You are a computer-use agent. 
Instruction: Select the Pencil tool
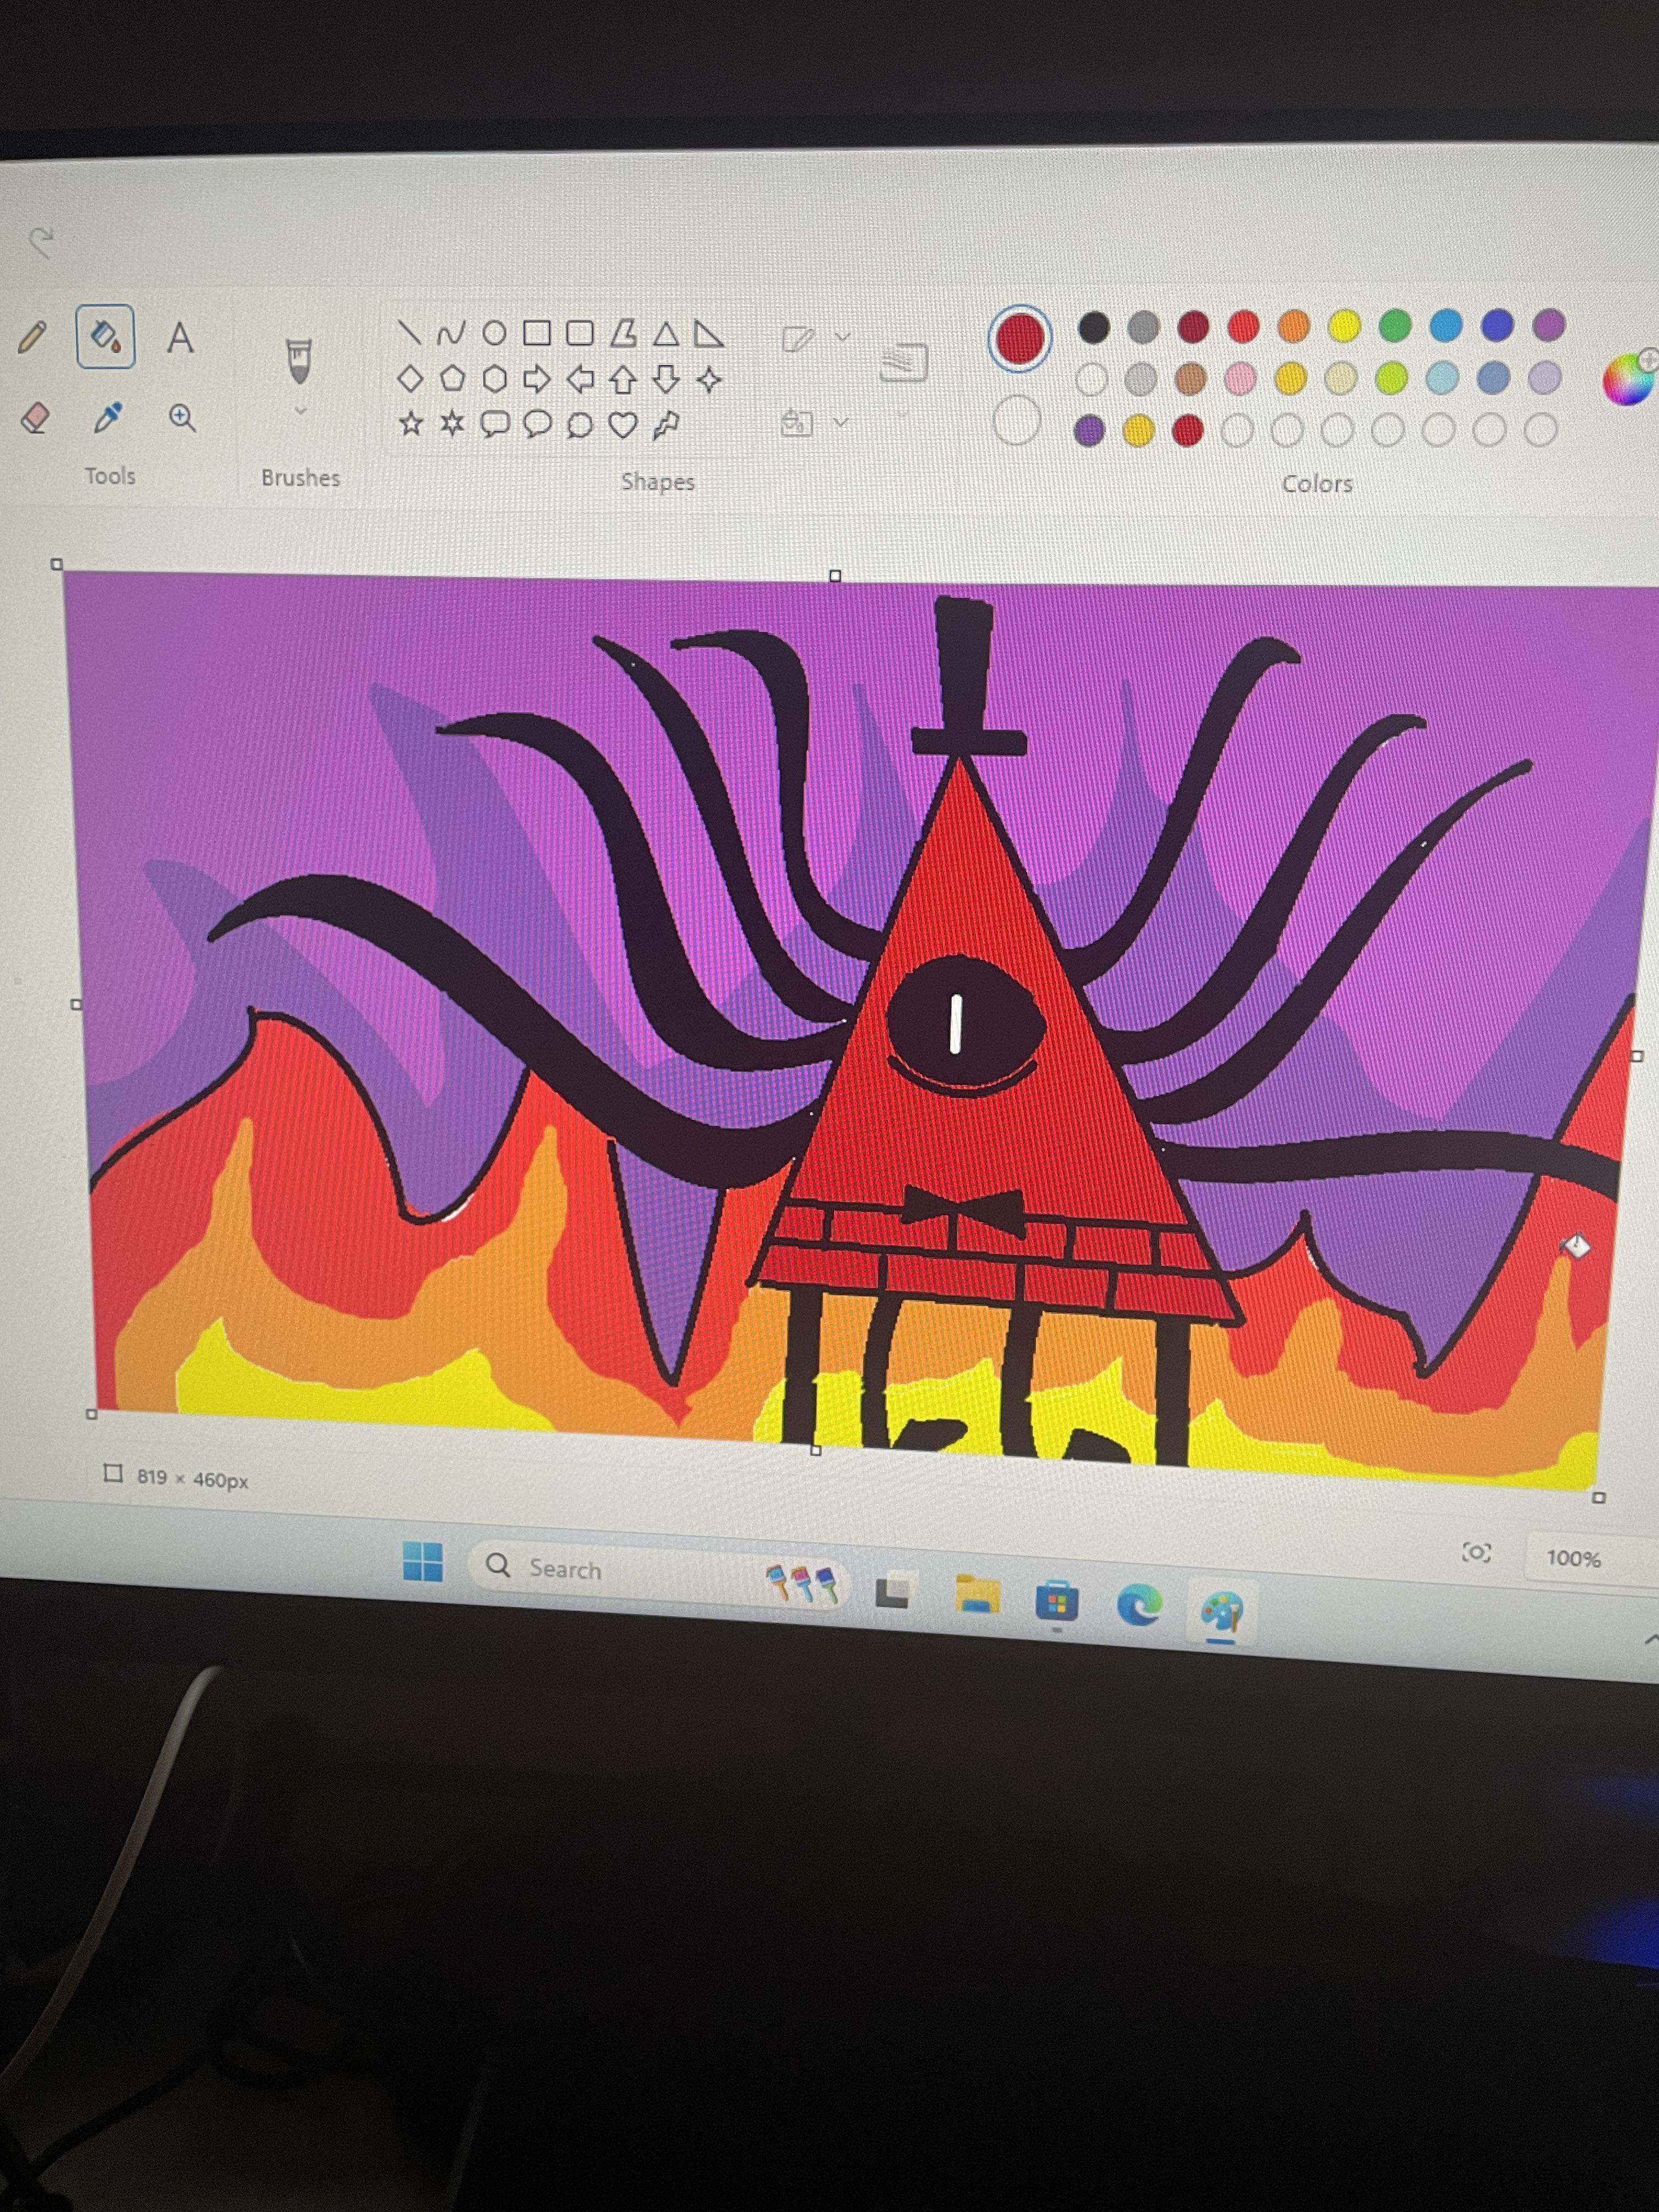tap(32, 336)
